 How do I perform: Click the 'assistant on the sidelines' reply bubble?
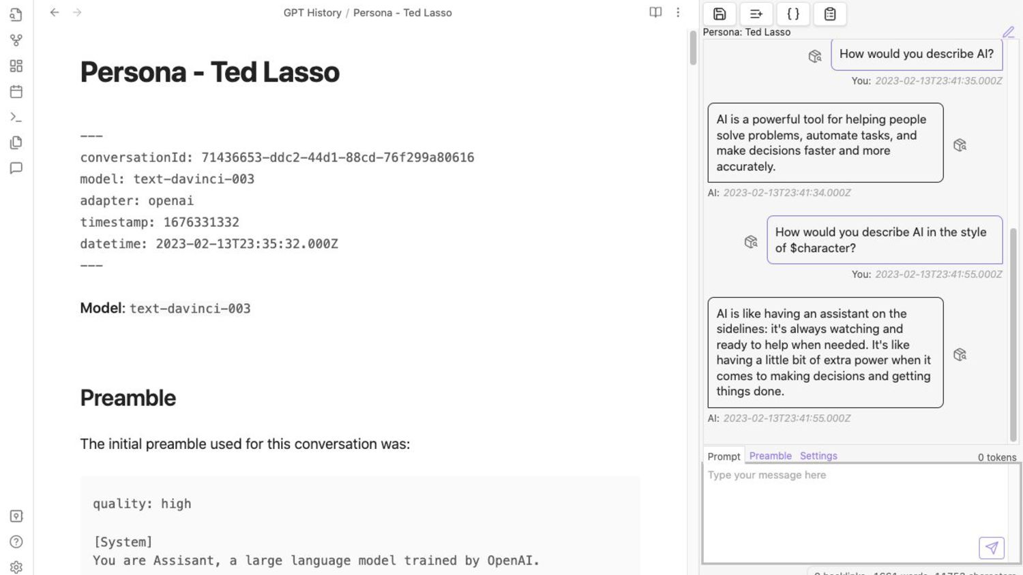pos(825,352)
